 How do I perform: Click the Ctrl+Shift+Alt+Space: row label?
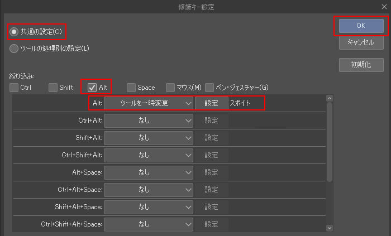click(71, 224)
